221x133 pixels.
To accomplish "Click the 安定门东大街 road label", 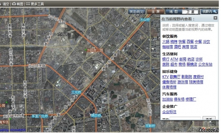I will [14, 116].
